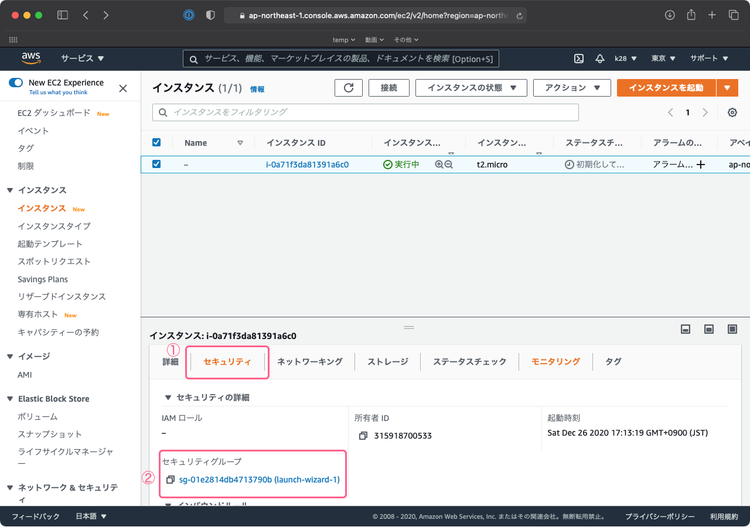The height and width of the screenshot is (527, 750).
Task: Open table preferences gear
Action: click(732, 112)
